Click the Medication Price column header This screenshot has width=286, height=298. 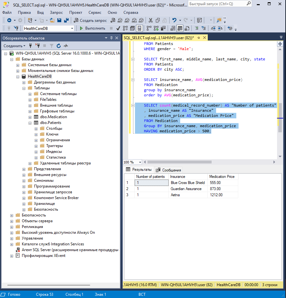223,177
